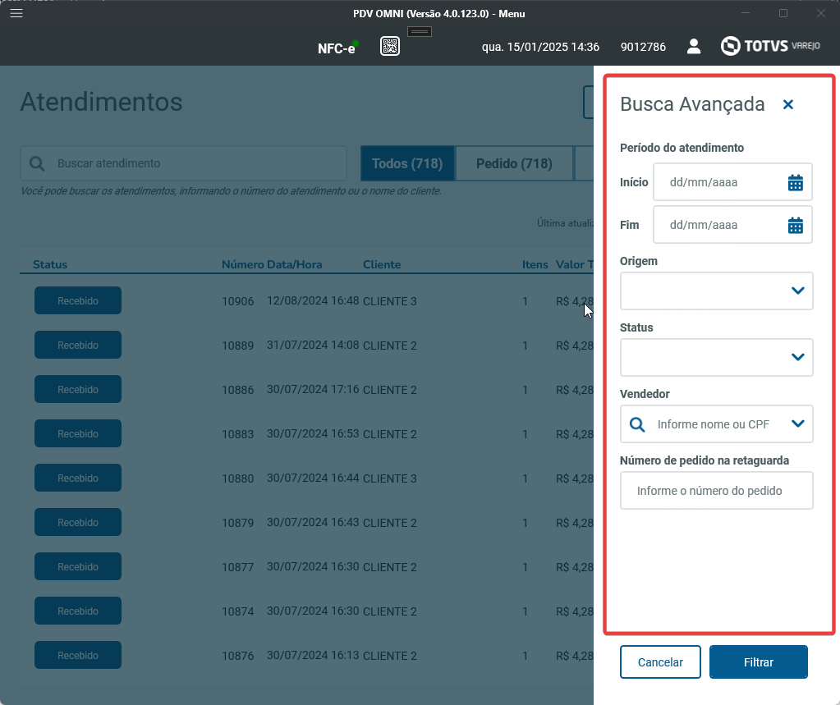Screen dimensions: 840x705
Task: Select order number 10877
Action: coord(238,567)
